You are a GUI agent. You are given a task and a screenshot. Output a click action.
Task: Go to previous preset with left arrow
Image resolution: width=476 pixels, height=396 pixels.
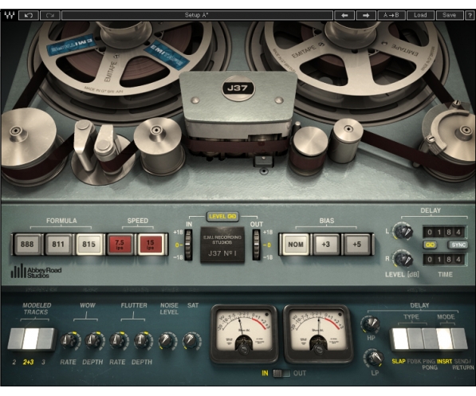[x=344, y=15]
